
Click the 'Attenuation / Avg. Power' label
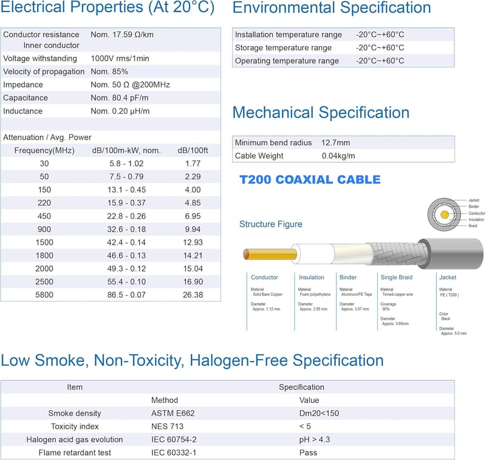[x=47, y=137]
